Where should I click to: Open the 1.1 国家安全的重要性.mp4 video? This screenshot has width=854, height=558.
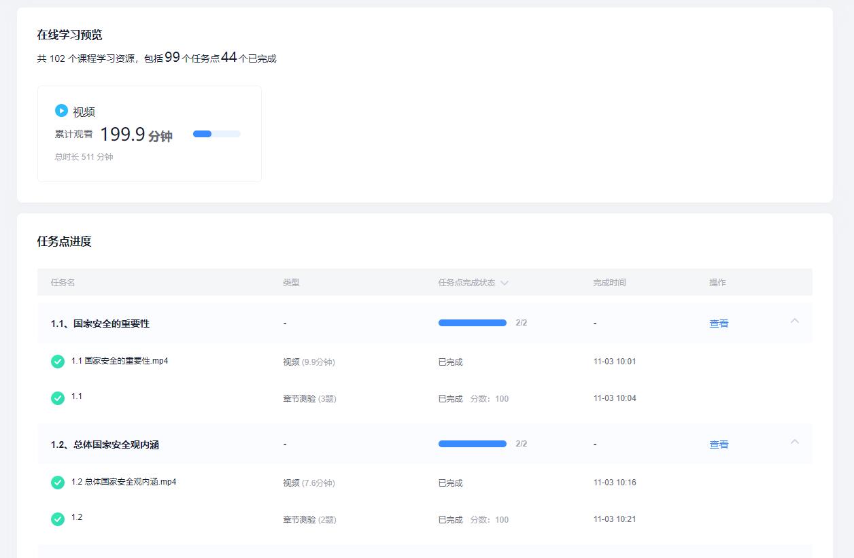tap(120, 361)
